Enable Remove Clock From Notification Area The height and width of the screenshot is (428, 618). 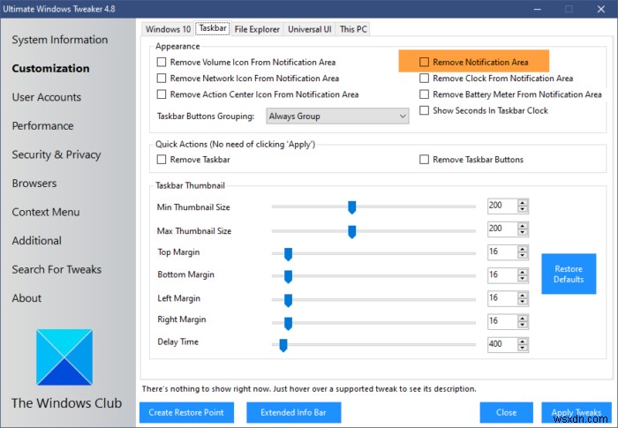click(x=424, y=79)
